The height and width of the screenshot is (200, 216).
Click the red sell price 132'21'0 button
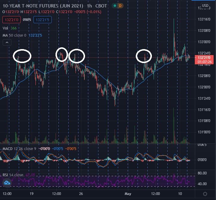pyautogui.click(x=11, y=20)
